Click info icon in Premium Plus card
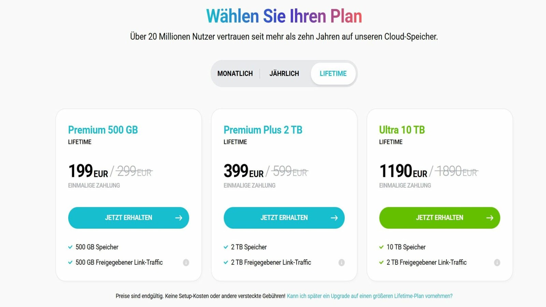Viewport: 546px width, 307px height. (x=342, y=262)
